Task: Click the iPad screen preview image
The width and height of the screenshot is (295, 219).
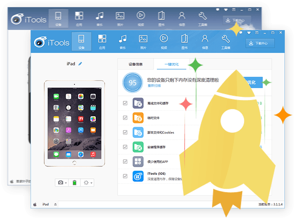Action: (x=75, y=123)
